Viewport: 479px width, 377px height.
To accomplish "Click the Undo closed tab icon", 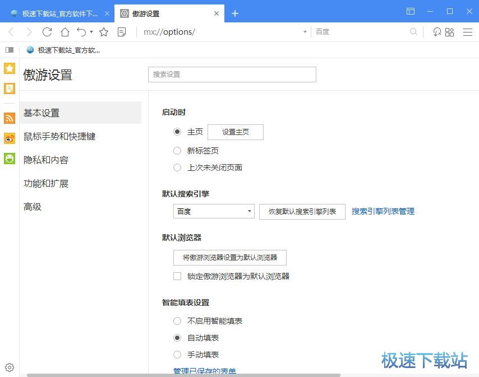I will point(81,32).
